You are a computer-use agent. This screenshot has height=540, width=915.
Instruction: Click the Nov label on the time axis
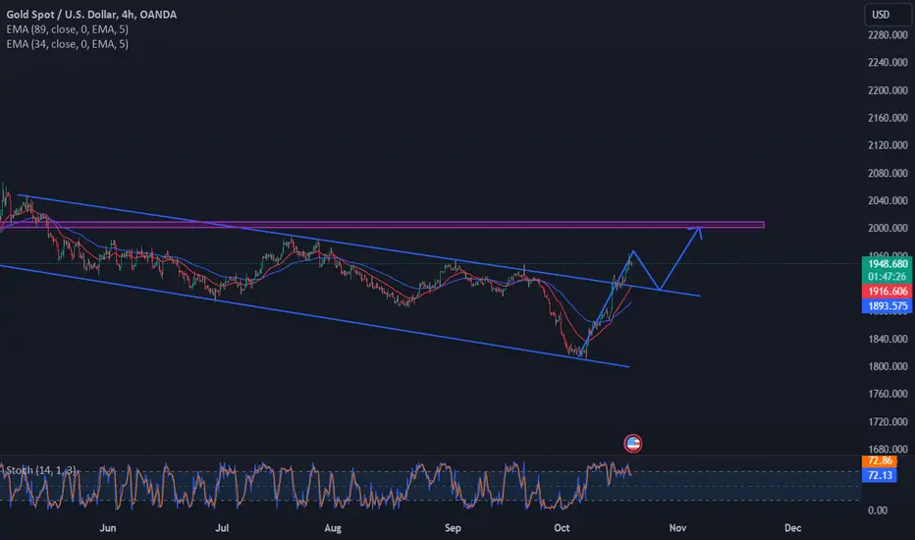coord(677,528)
